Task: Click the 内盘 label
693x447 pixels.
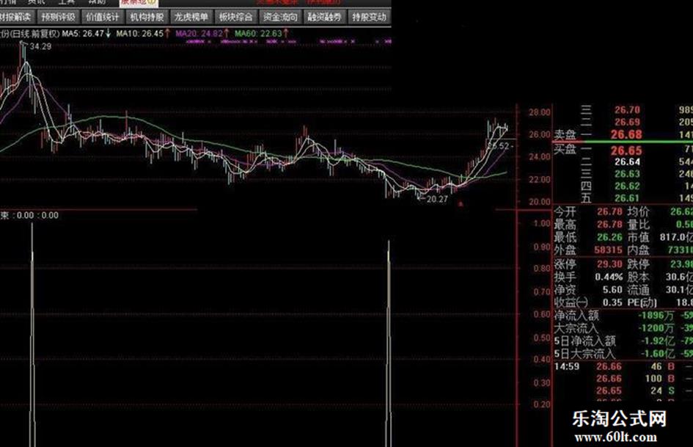Action: point(638,250)
